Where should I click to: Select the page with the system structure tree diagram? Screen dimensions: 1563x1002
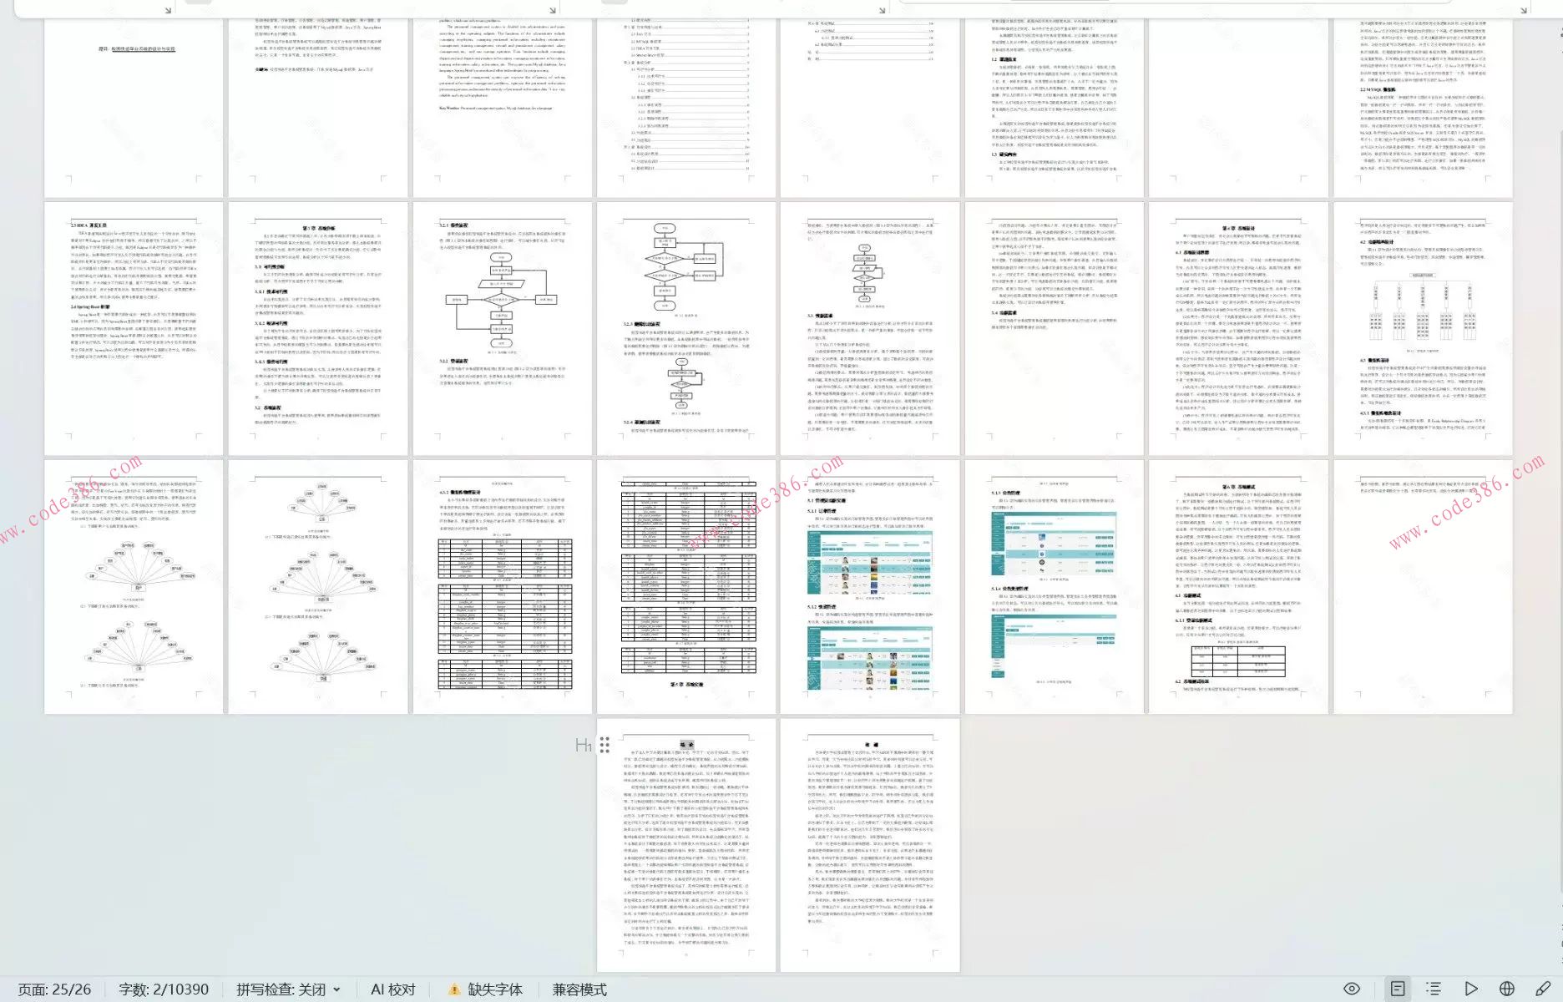1423,329
